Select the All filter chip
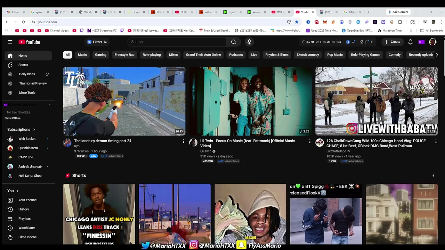 pyautogui.click(x=67, y=55)
